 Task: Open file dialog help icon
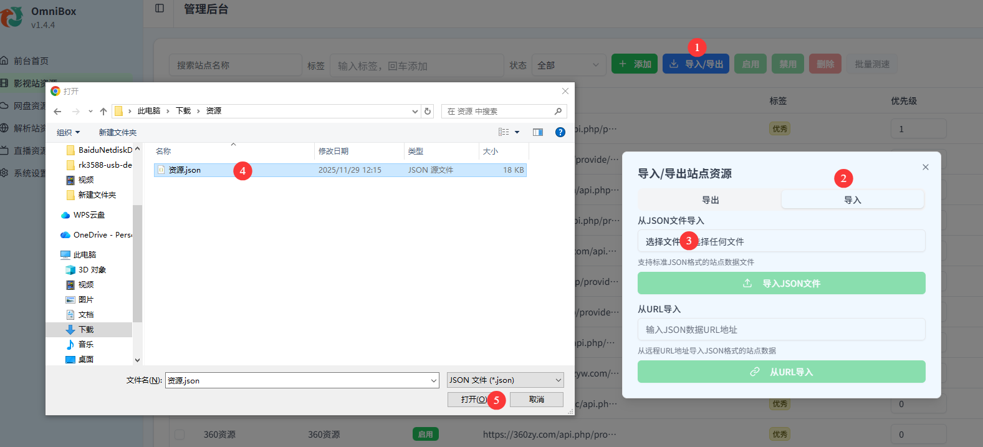tap(560, 132)
